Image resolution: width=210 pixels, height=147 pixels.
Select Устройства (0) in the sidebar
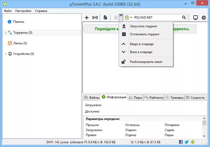pos(21,54)
